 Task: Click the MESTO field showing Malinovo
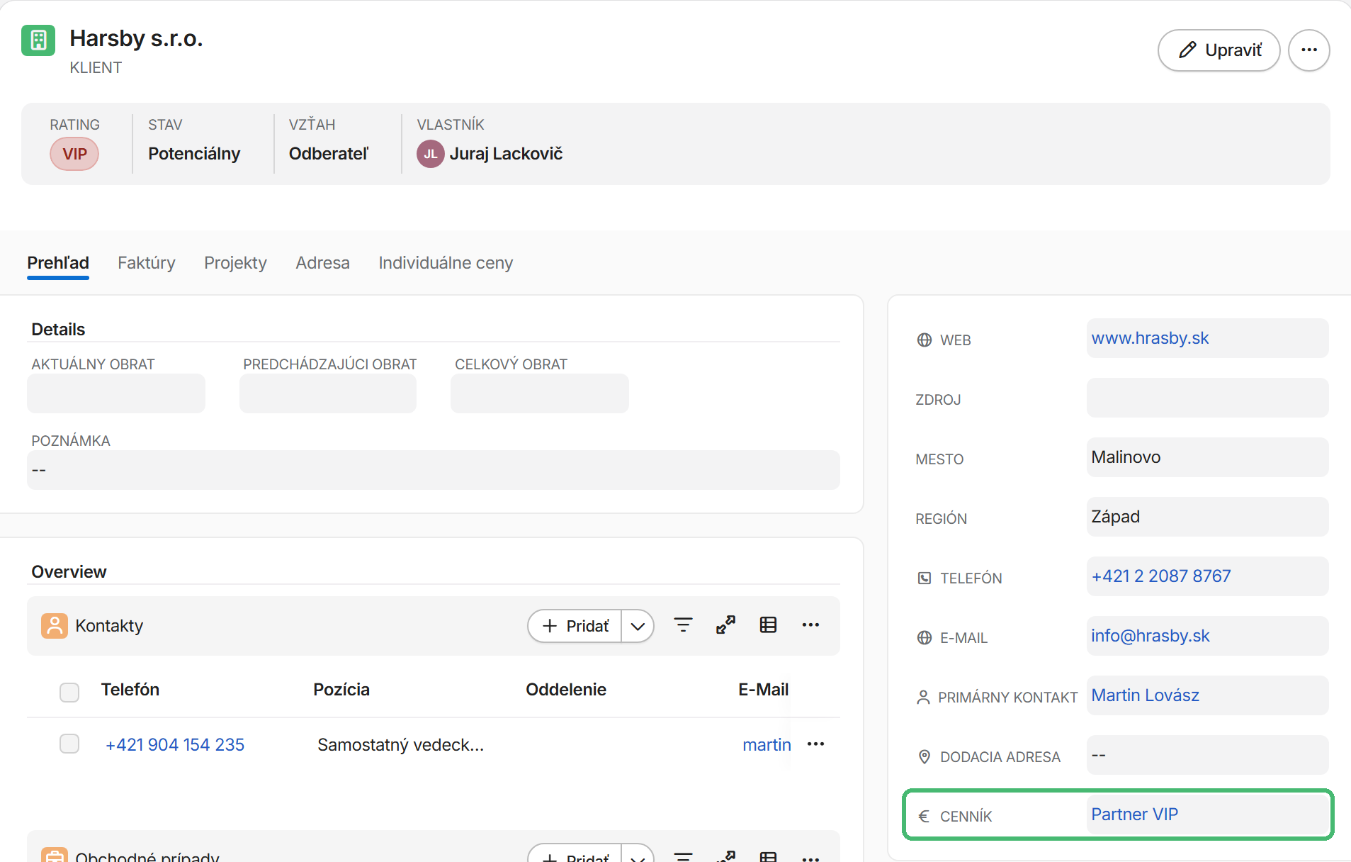(x=1207, y=457)
